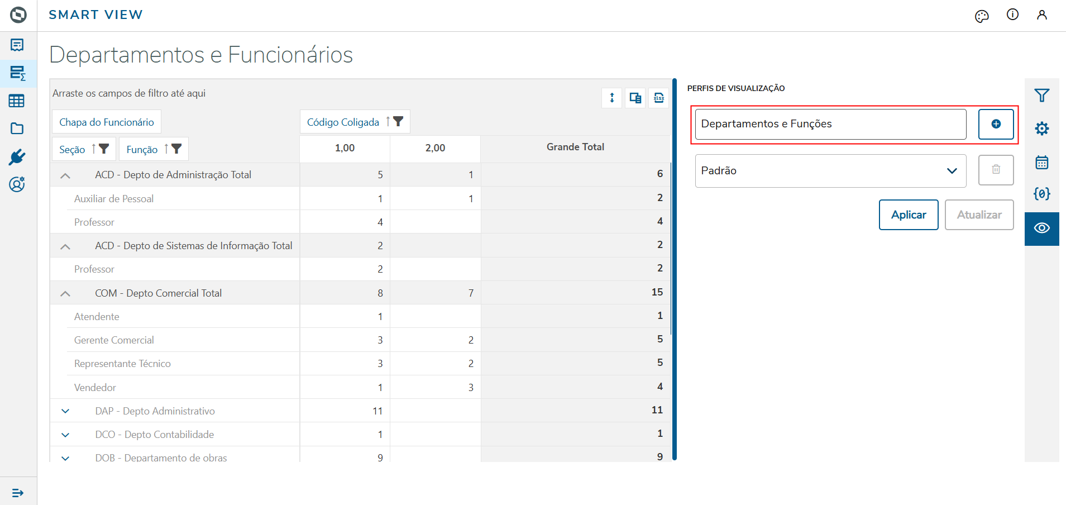Expand the DAP - Depto Administrativo row
Screen dimensions: 1066x505
click(65, 411)
